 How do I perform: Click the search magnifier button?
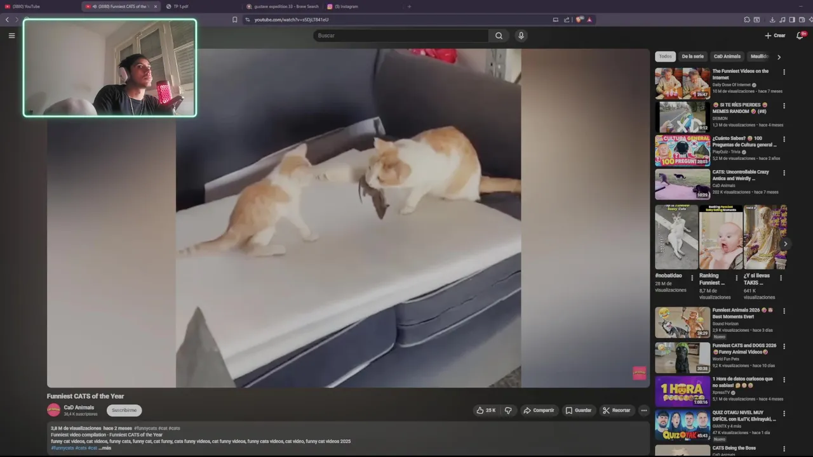[x=499, y=36]
